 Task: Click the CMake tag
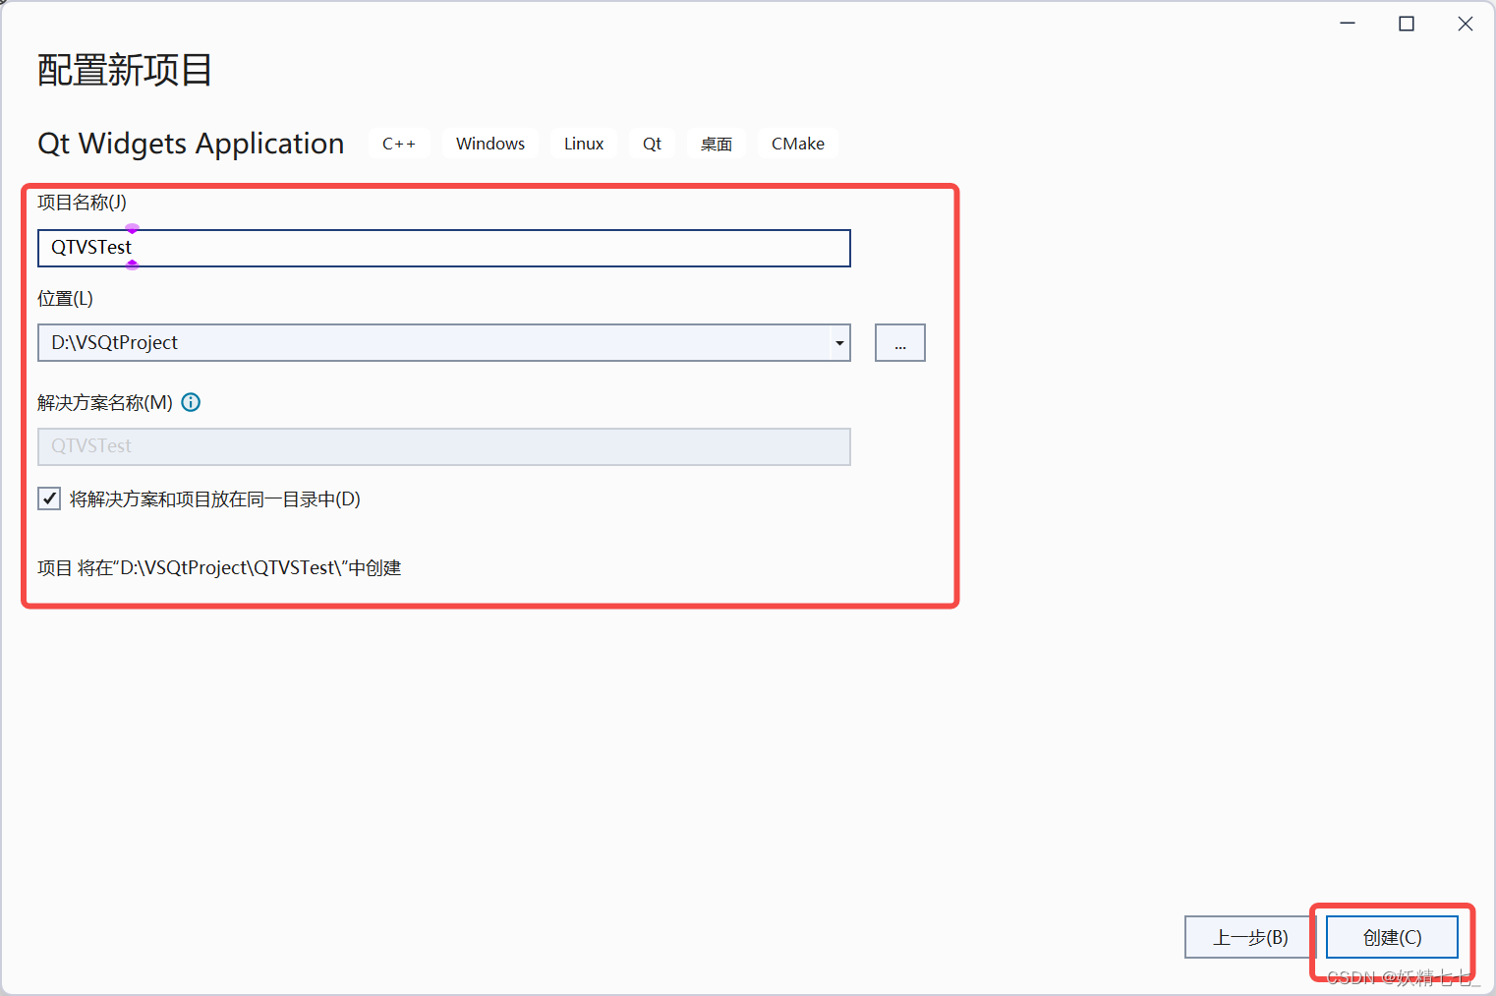(x=798, y=144)
